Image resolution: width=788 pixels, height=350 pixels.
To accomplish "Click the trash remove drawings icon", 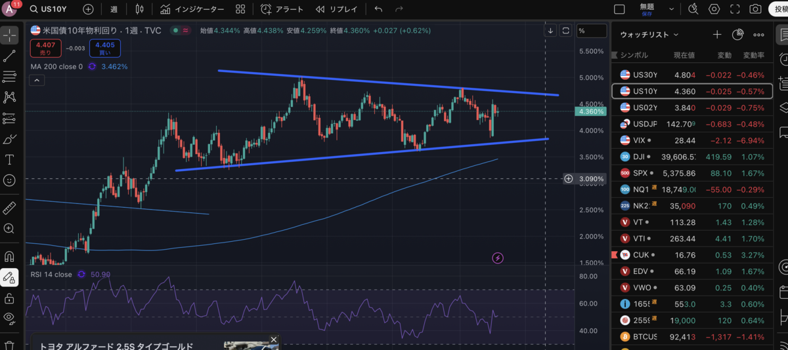I will pos(9,344).
